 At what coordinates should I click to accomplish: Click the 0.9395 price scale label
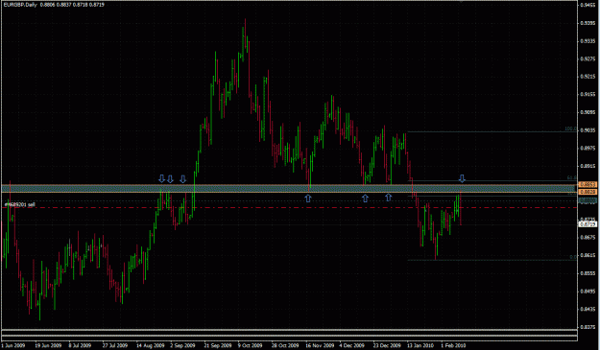[x=588, y=23]
